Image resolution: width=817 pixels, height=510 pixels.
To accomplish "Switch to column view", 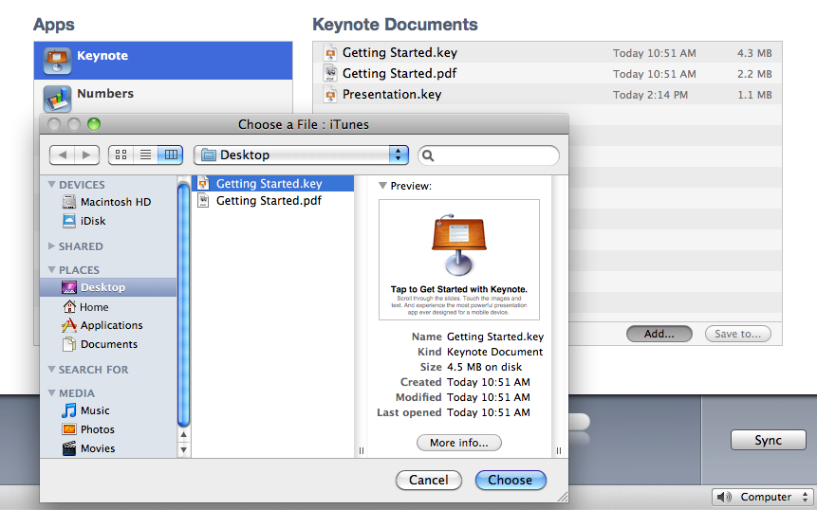I will tap(171, 155).
